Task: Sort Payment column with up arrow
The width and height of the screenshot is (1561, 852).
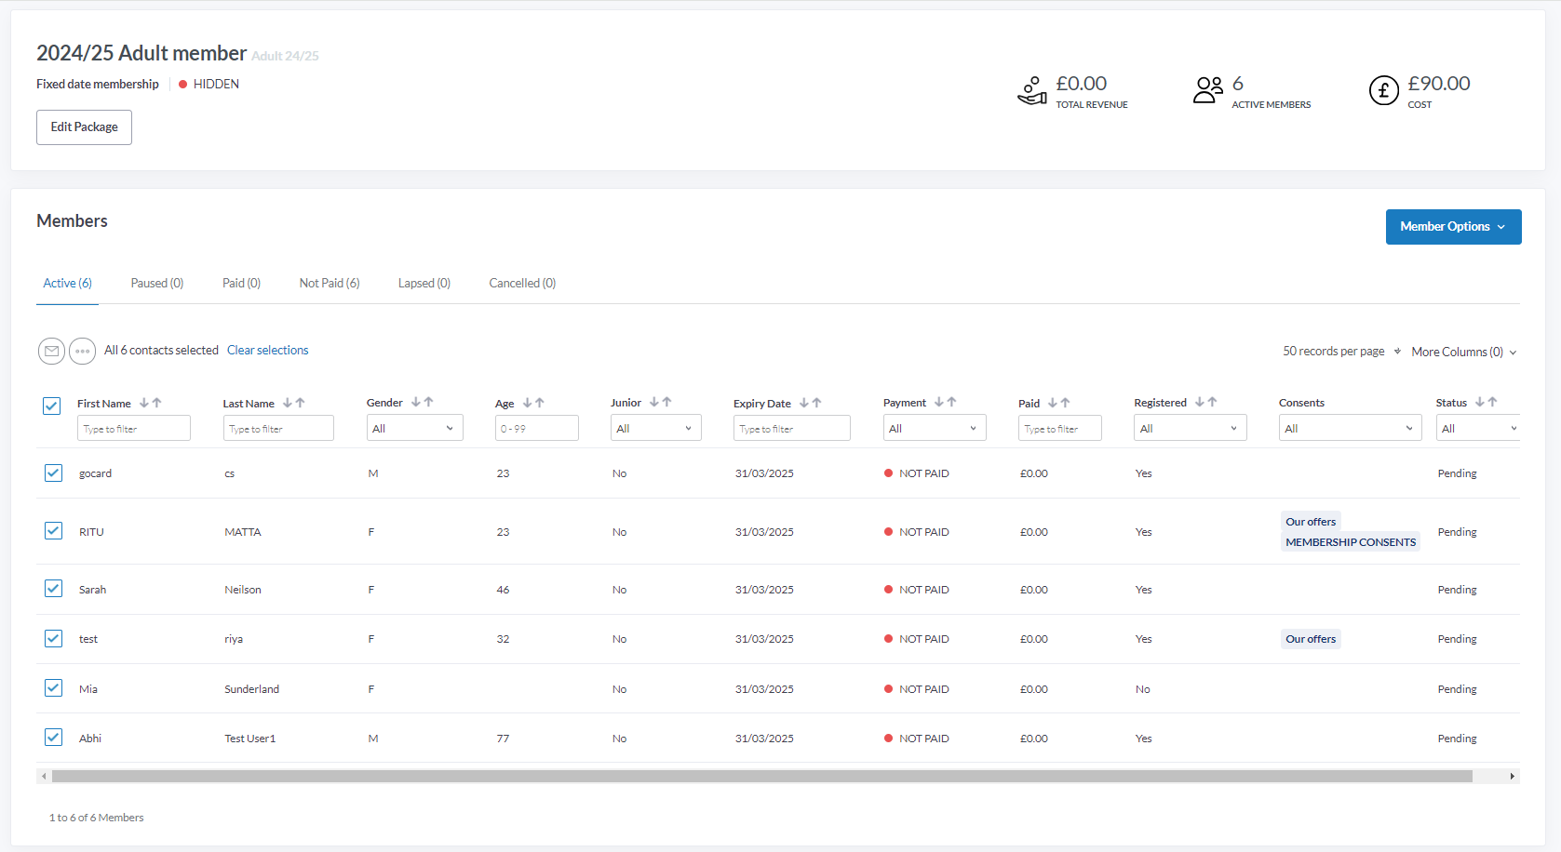Action: (951, 402)
